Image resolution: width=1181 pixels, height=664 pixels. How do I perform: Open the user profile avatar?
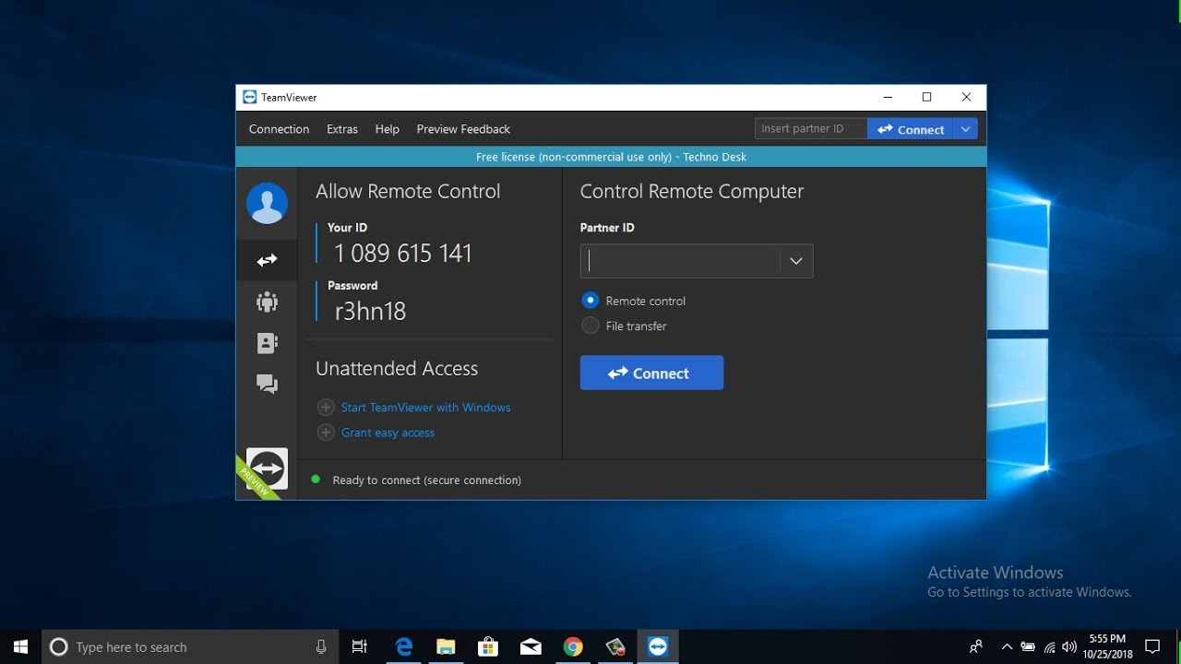pyautogui.click(x=267, y=203)
